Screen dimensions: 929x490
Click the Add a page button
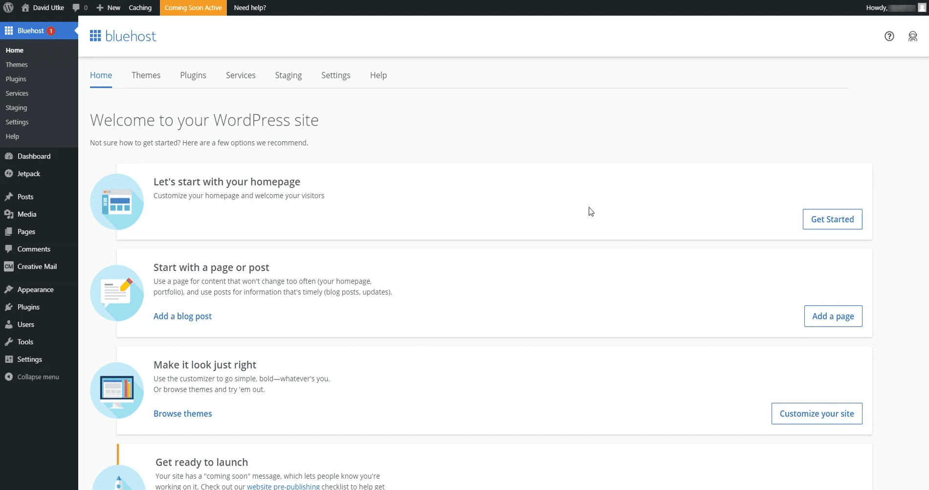coord(833,316)
